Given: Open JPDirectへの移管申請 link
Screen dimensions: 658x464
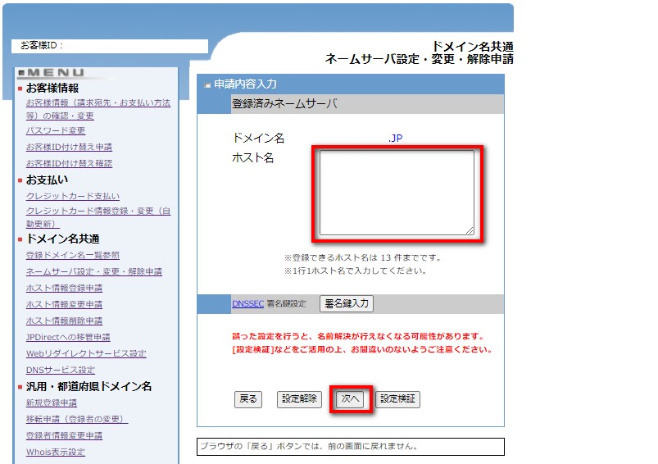Looking at the screenshot, I should point(68,337).
